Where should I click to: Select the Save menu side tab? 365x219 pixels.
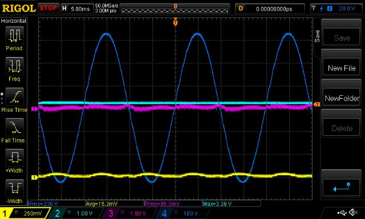[x=317, y=36]
